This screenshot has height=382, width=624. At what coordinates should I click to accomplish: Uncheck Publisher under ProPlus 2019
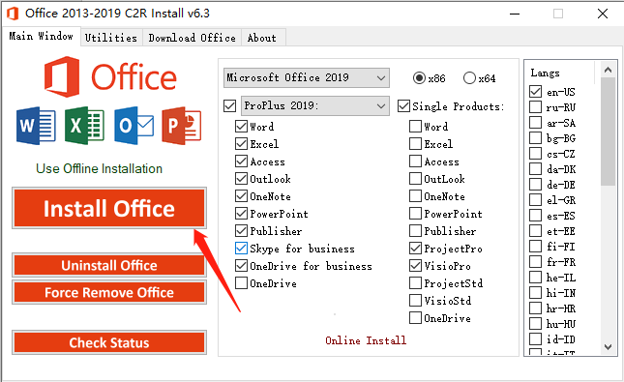pos(241,231)
